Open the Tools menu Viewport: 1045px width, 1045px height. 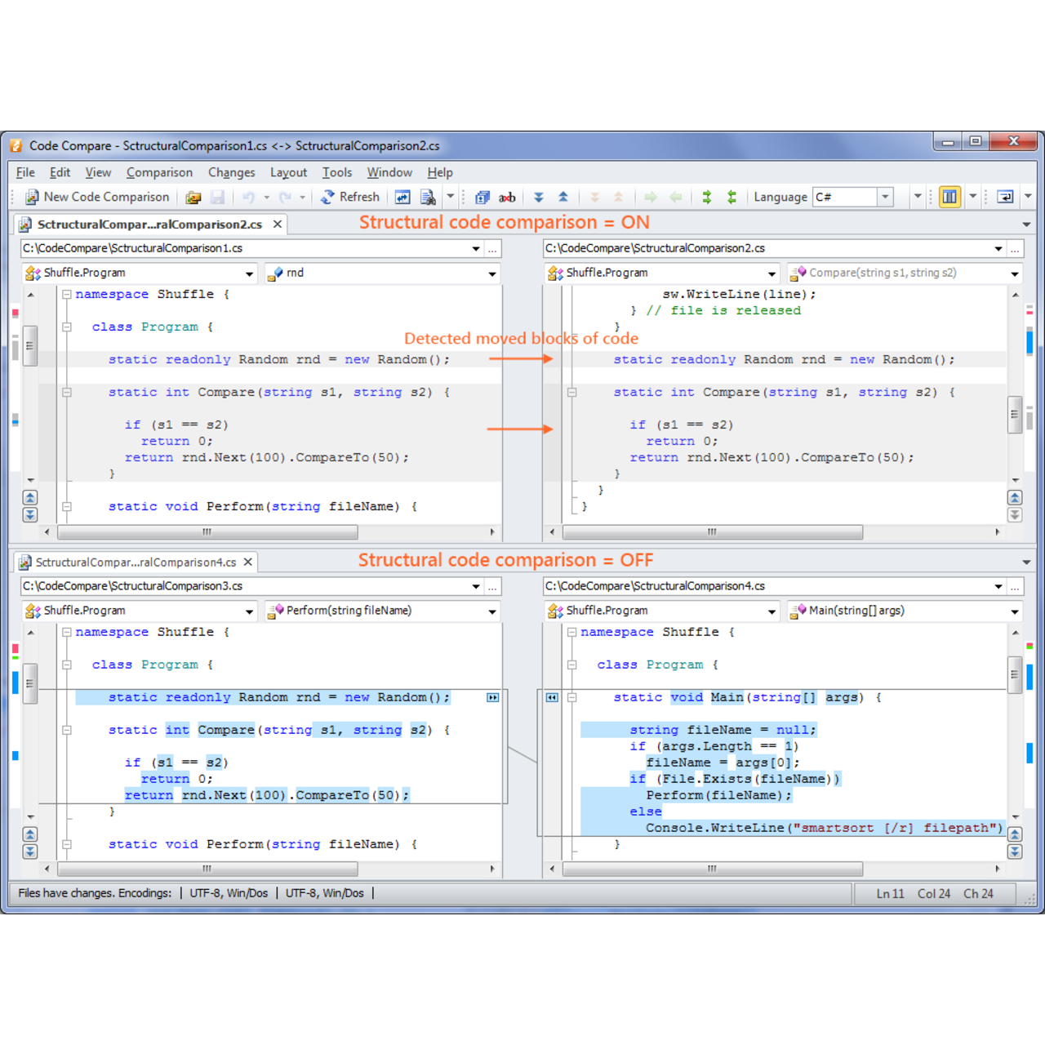[x=337, y=172]
